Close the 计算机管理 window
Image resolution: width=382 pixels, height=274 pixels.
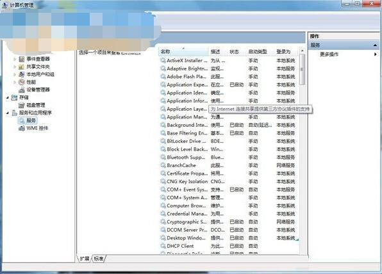coord(372,3)
